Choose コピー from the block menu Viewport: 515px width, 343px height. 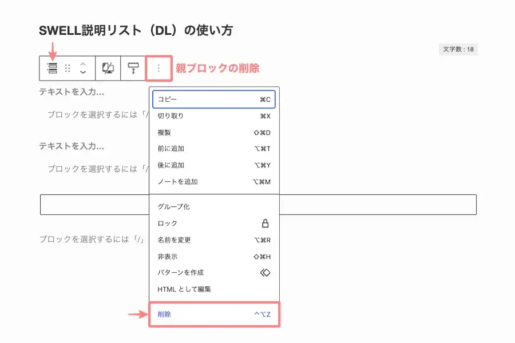point(214,99)
